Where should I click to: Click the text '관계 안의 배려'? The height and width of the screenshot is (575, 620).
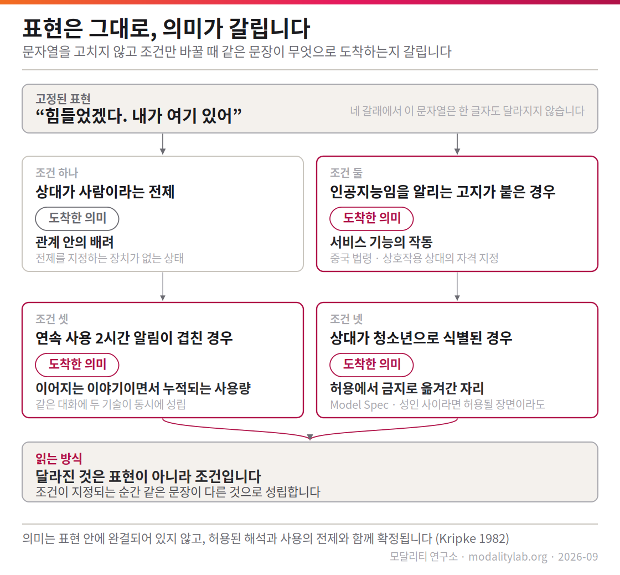pyautogui.click(x=75, y=242)
